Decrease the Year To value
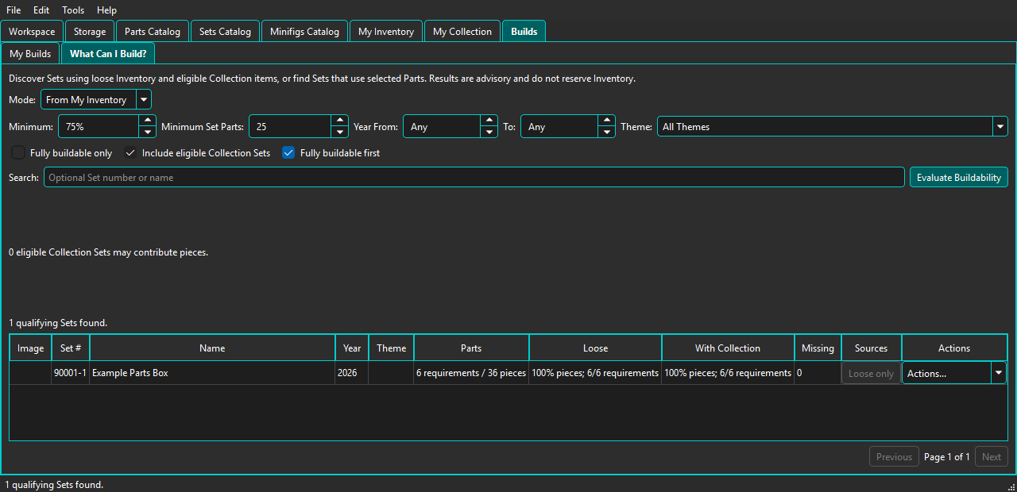Image resolution: width=1017 pixels, height=492 pixels. coord(607,133)
